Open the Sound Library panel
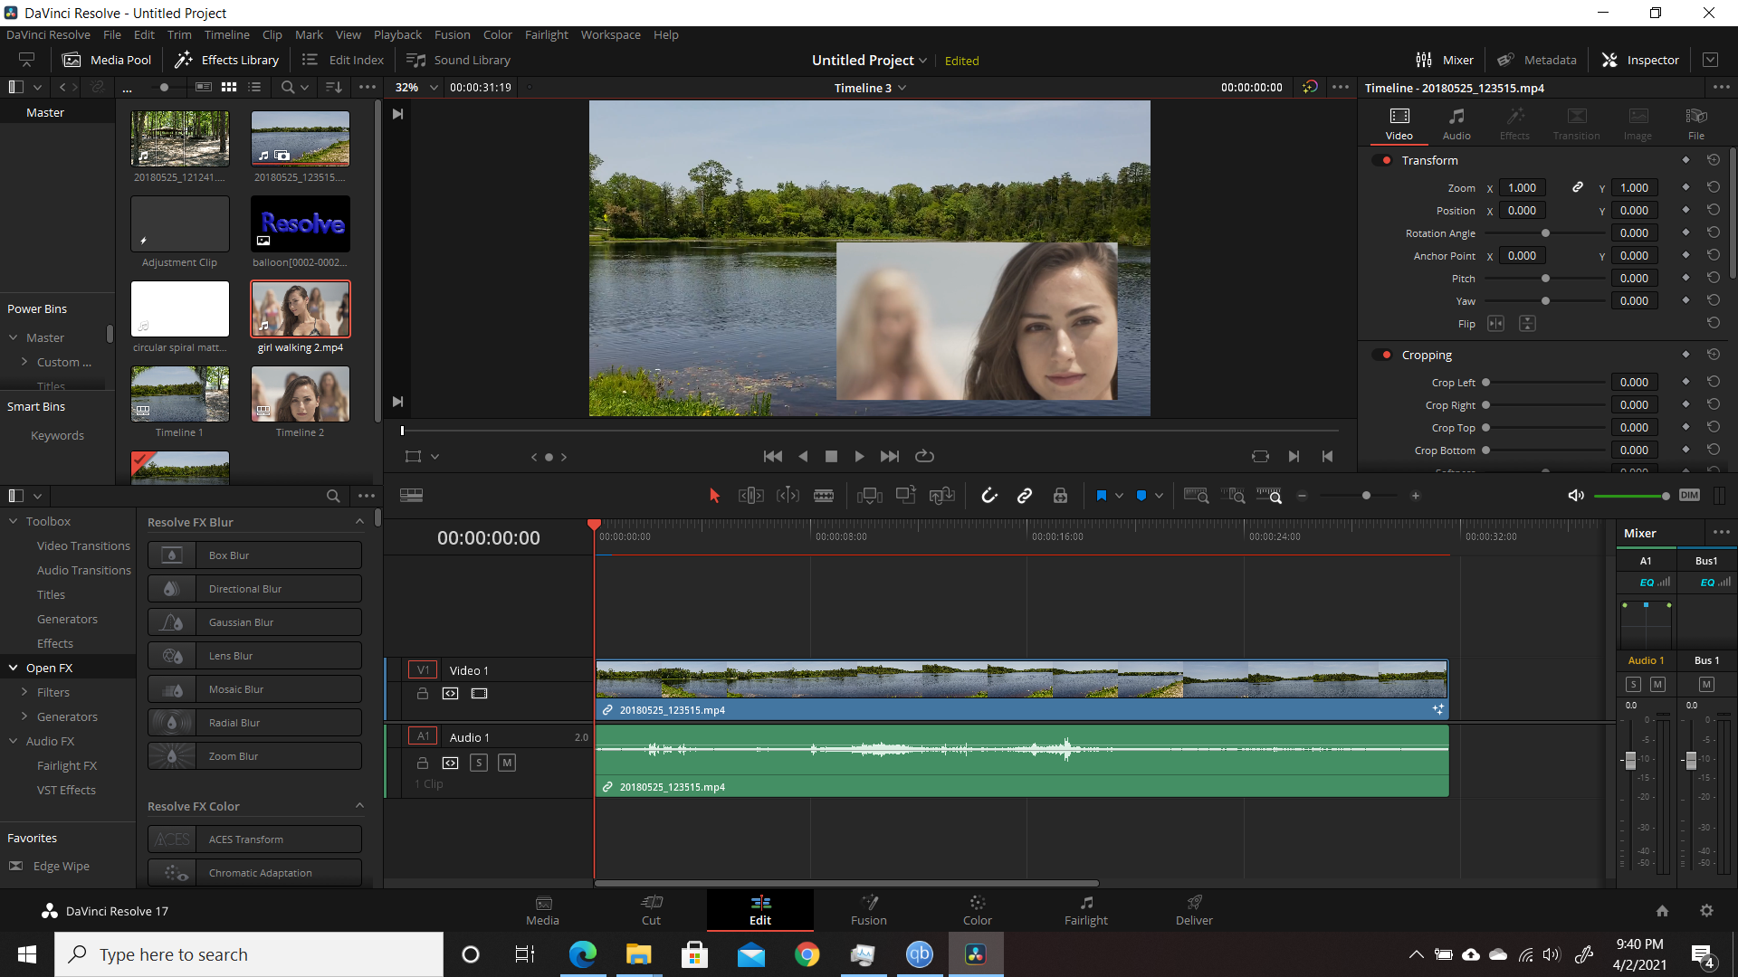 coord(460,60)
